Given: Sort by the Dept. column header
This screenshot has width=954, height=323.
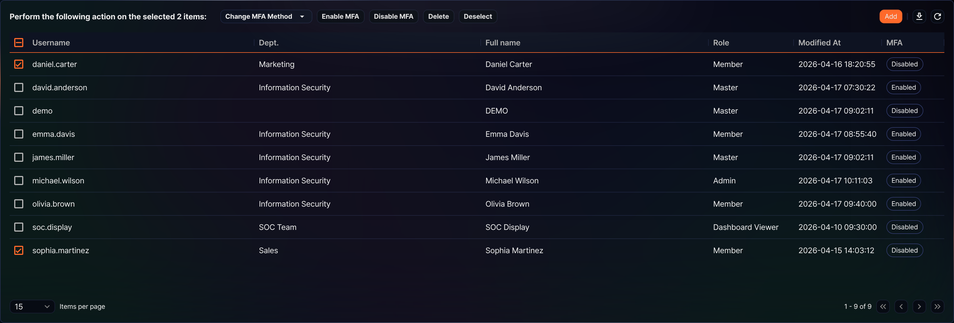Looking at the screenshot, I should pyautogui.click(x=269, y=43).
